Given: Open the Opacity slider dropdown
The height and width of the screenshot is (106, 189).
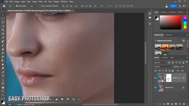Looking at the screenshot, I should coord(186,67).
